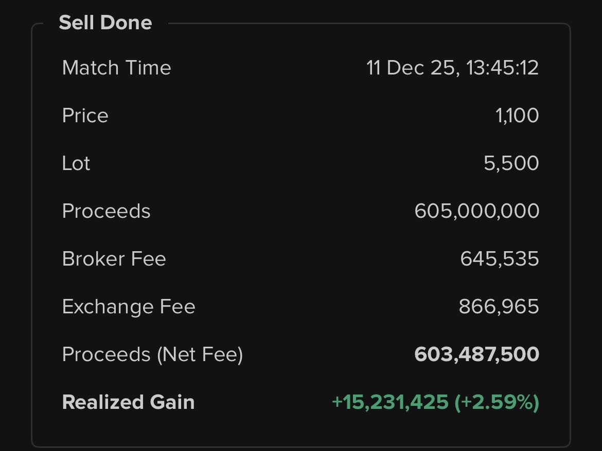Select the Match Time label
This screenshot has height=451, width=602.
[x=116, y=68]
